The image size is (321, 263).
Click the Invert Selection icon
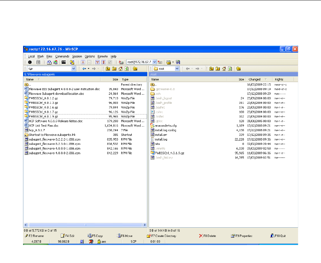pyautogui.click(x=104, y=62)
